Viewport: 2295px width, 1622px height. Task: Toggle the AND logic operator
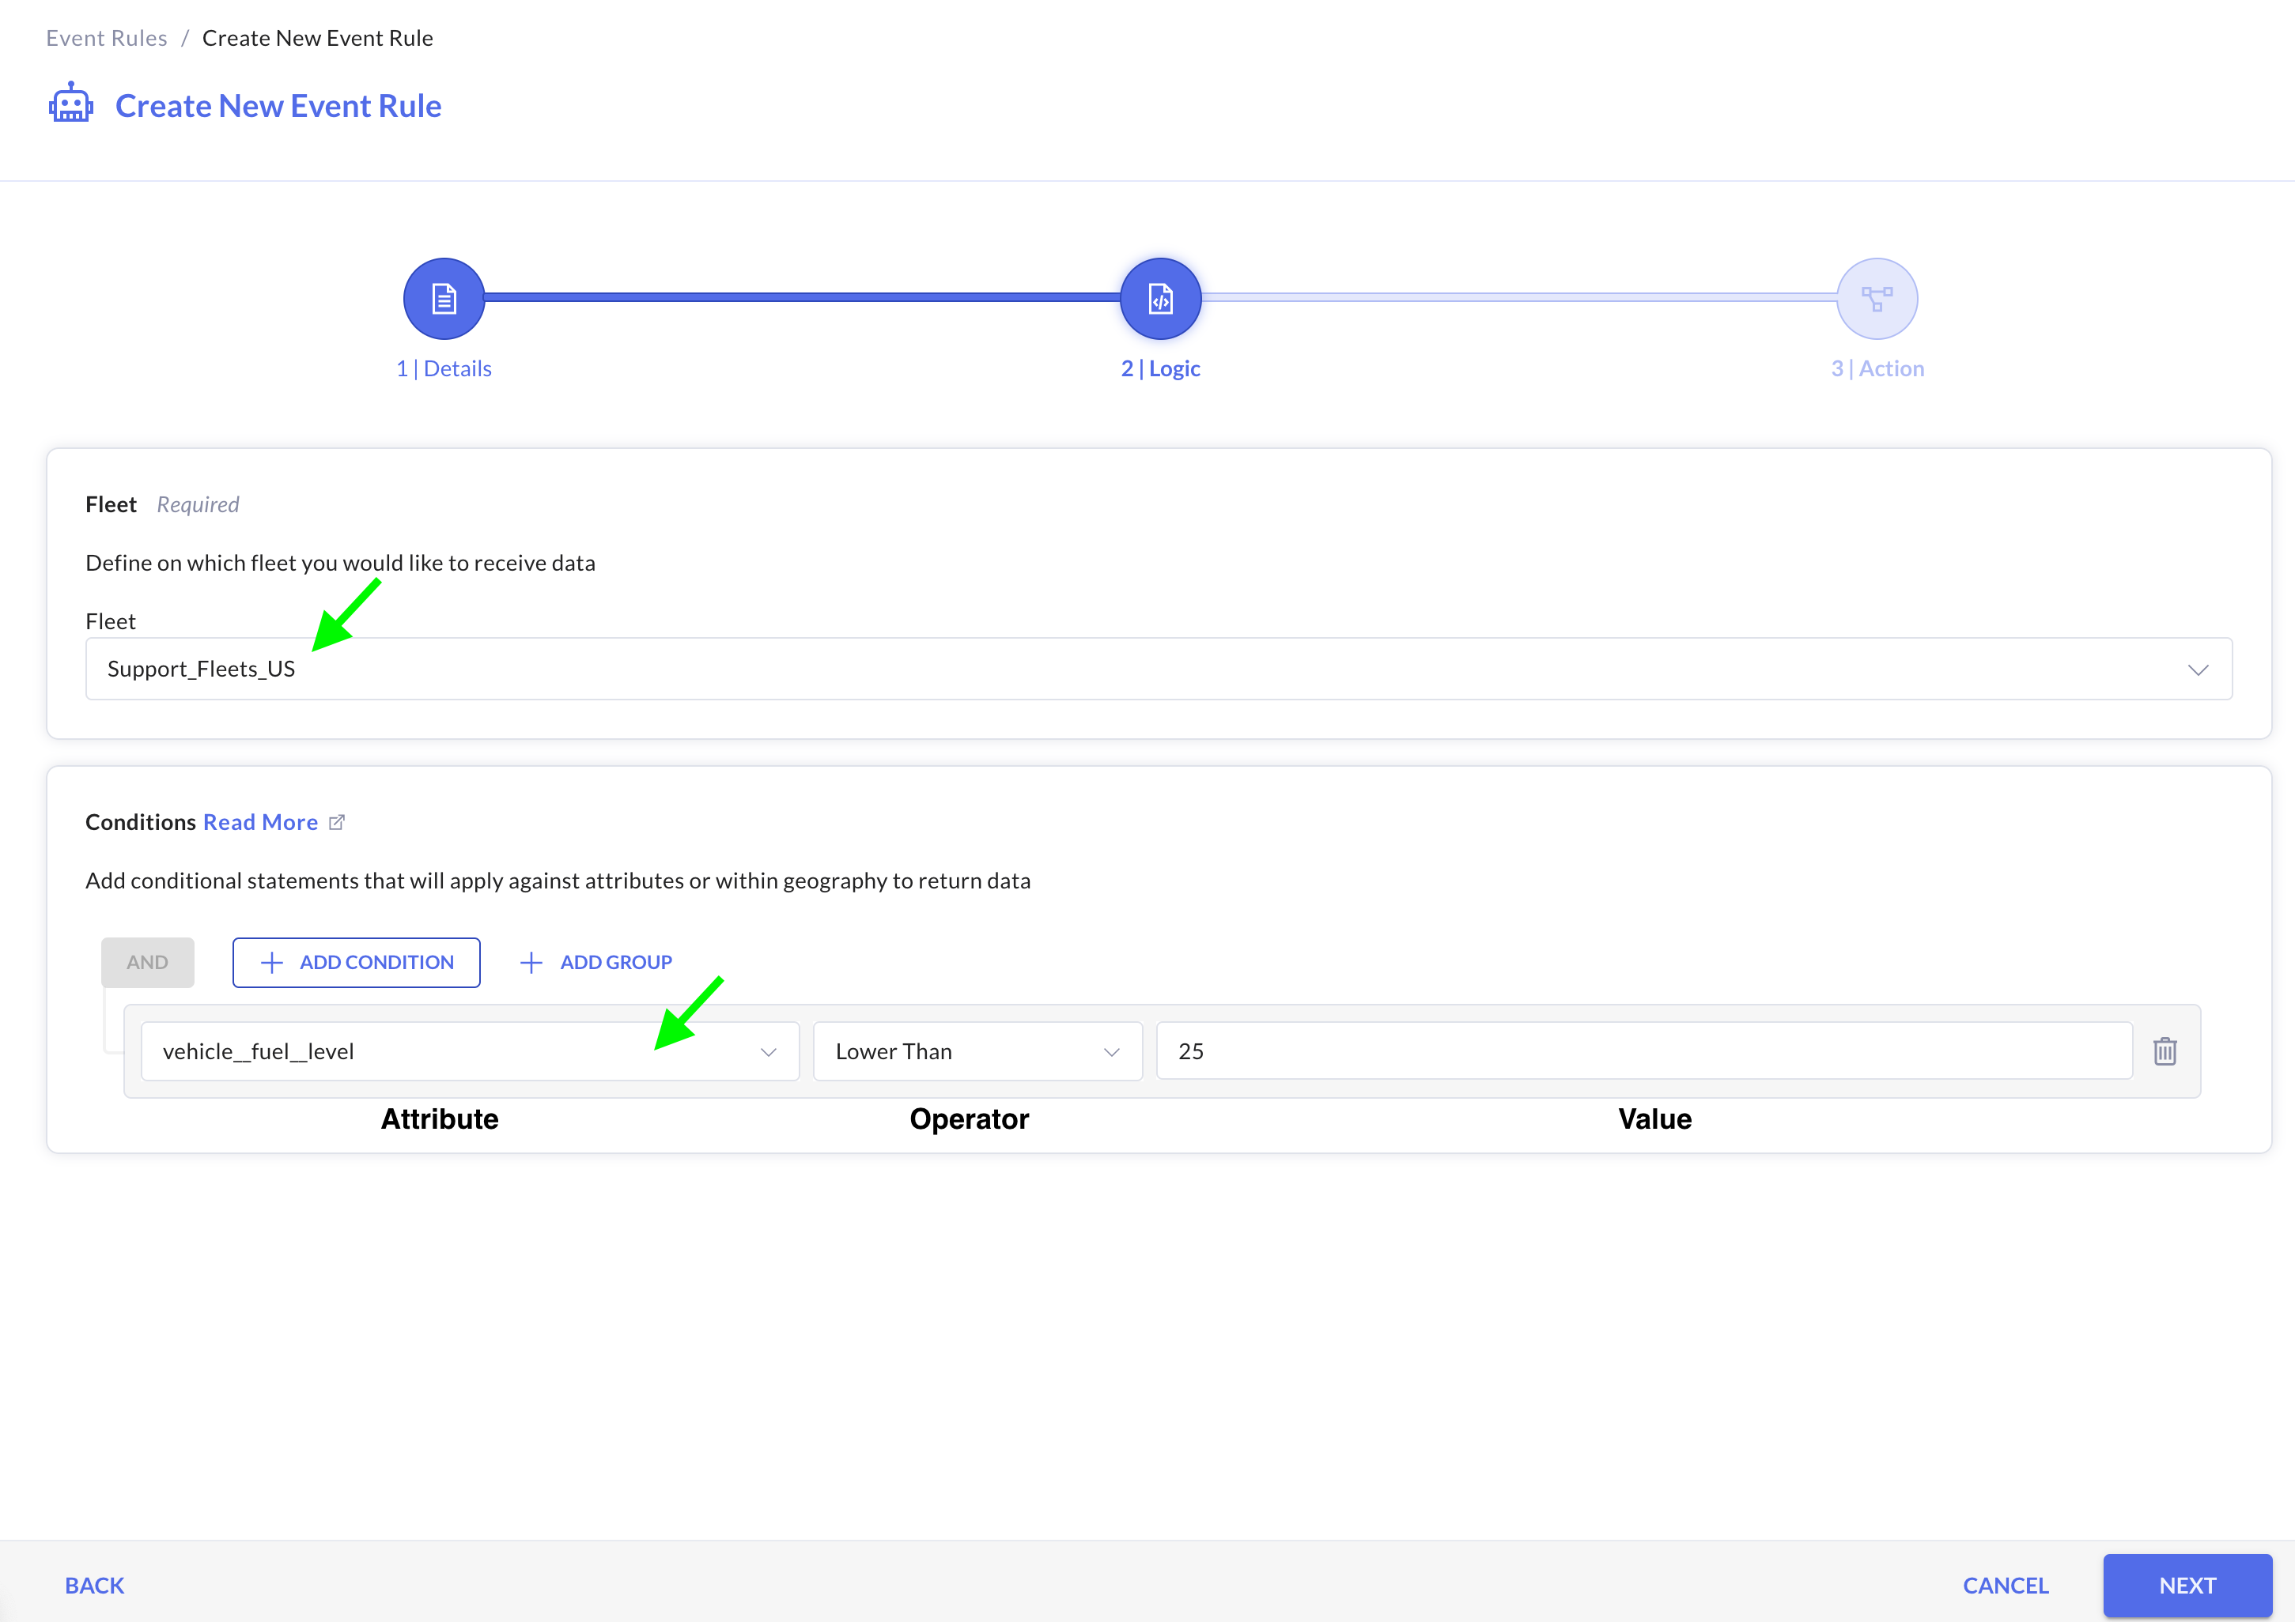tap(147, 963)
